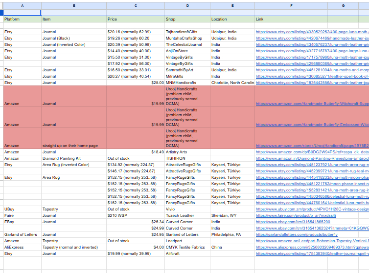Select column A header
This screenshot has width=369, height=273.
pos(22,5)
